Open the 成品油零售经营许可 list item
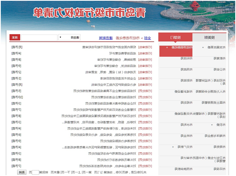Image resolution: width=236 pixels, height=176 pixels. (122, 54)
